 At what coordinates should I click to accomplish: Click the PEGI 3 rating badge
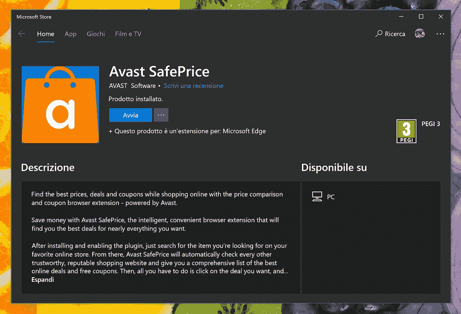[x=406, y=131]
